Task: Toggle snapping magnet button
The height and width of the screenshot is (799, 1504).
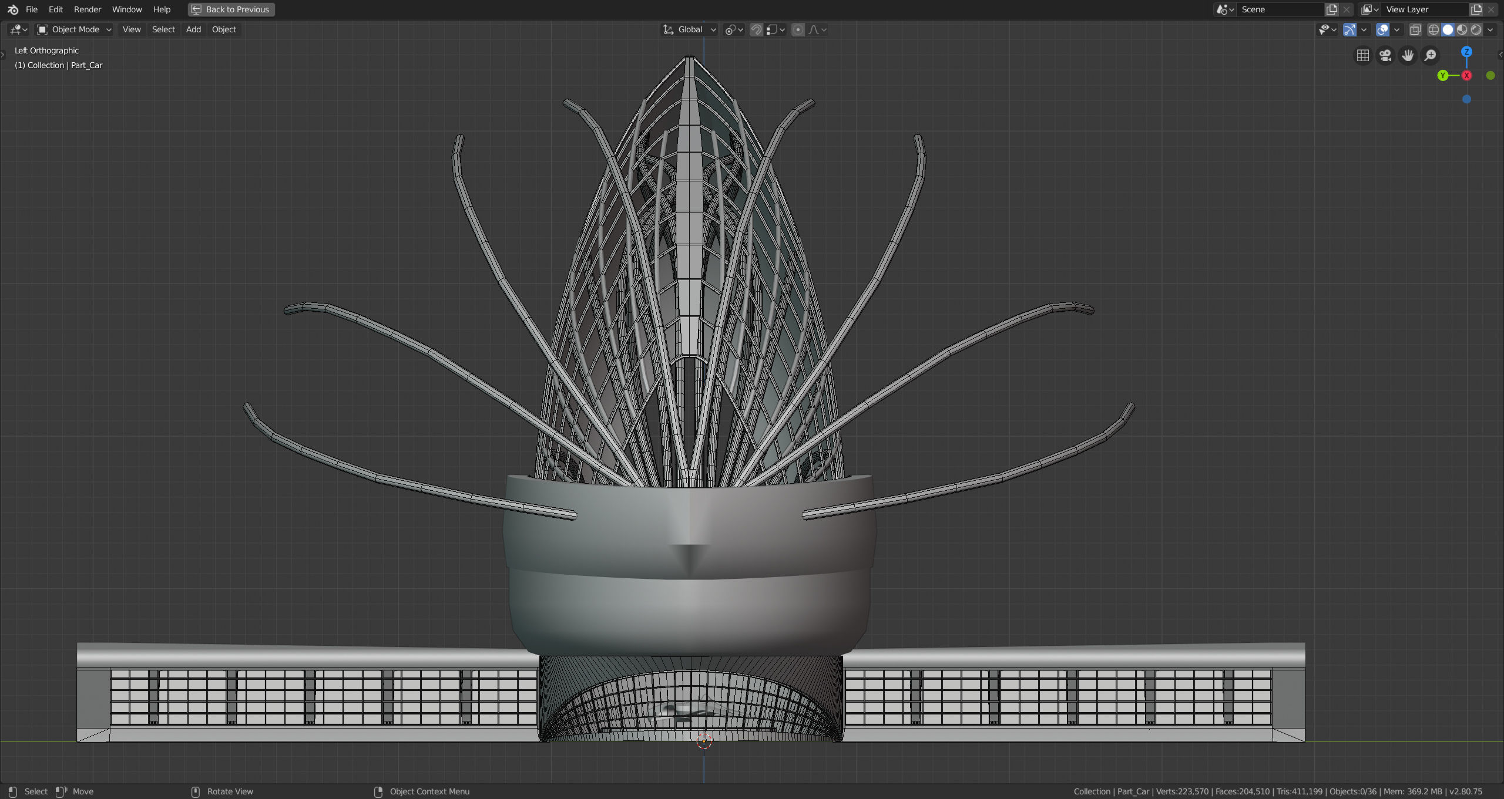Action: [x=757, y=29]
